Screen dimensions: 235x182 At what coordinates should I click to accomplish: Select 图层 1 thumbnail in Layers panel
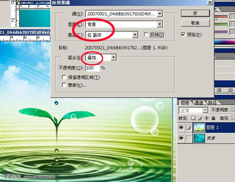pos(199,127)
